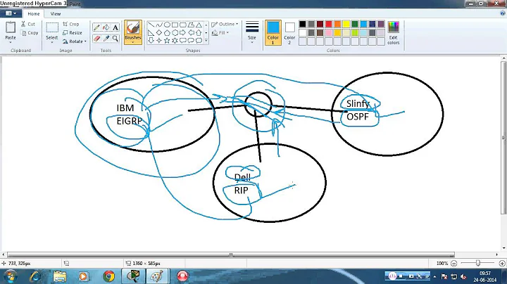Choose the Six-point star shape
This screenshot has height=284, width=507.
(175, 40)
